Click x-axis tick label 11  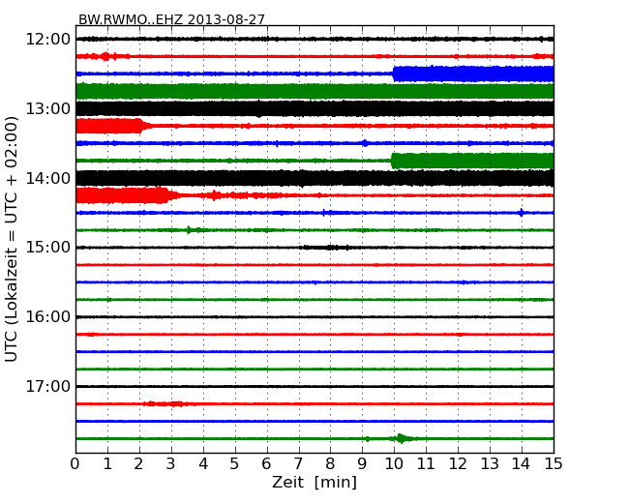pos(426,464)
